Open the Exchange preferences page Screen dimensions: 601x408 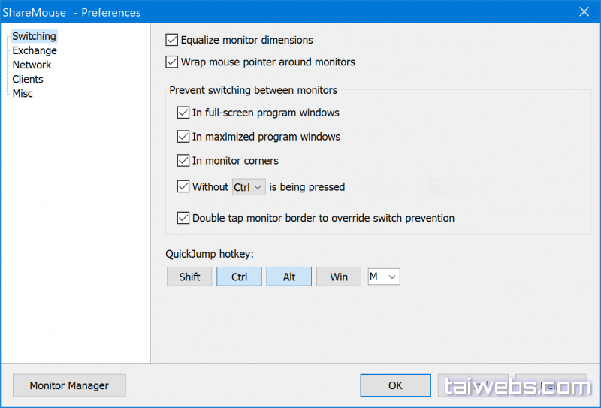click(35, 50)
